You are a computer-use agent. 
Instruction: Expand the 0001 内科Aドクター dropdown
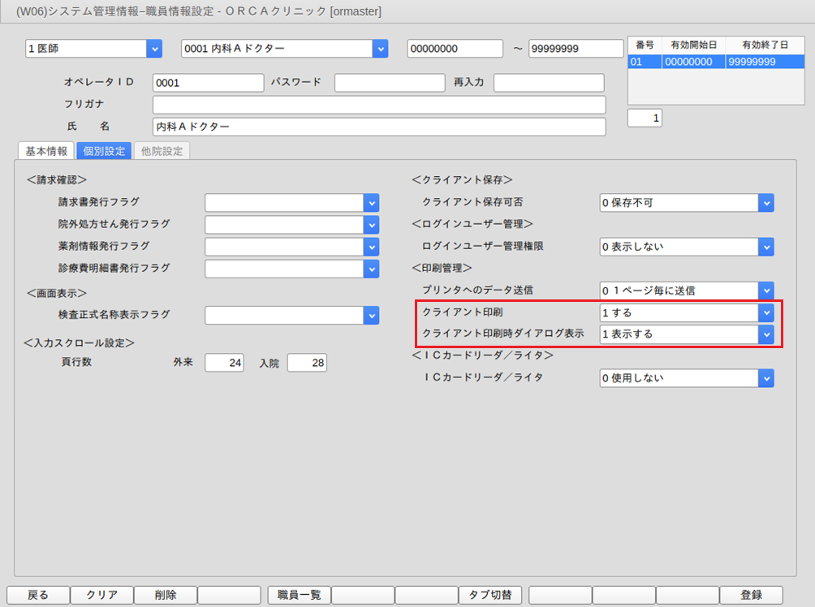pyautogui.click(x=380, y=49)
